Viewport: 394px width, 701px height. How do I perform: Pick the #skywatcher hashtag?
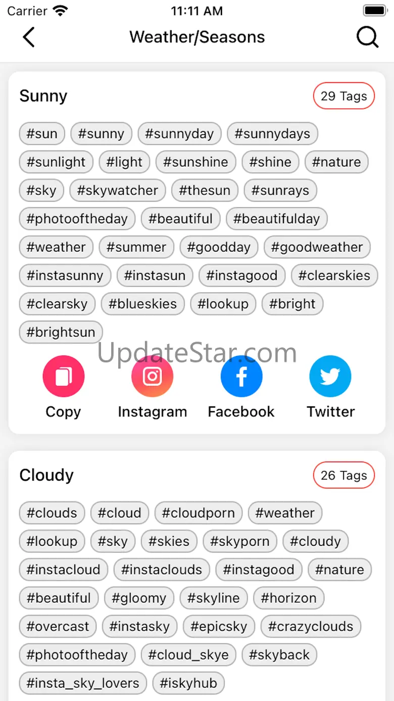118,191
